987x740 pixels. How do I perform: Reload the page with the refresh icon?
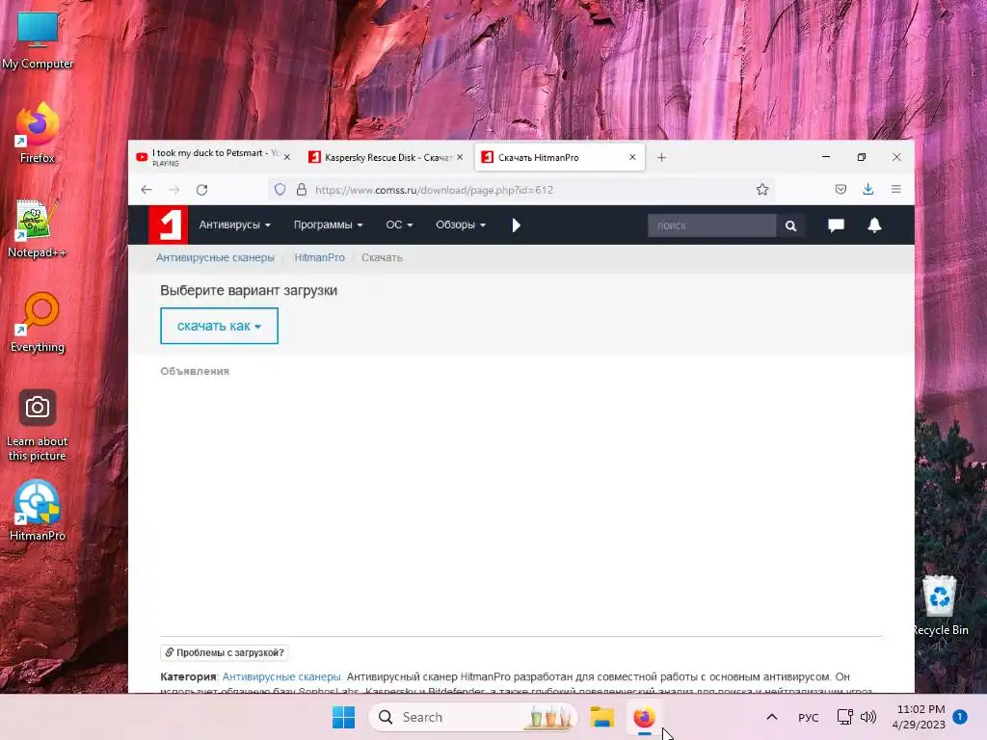pyautogui.click(x=201, y=190)
